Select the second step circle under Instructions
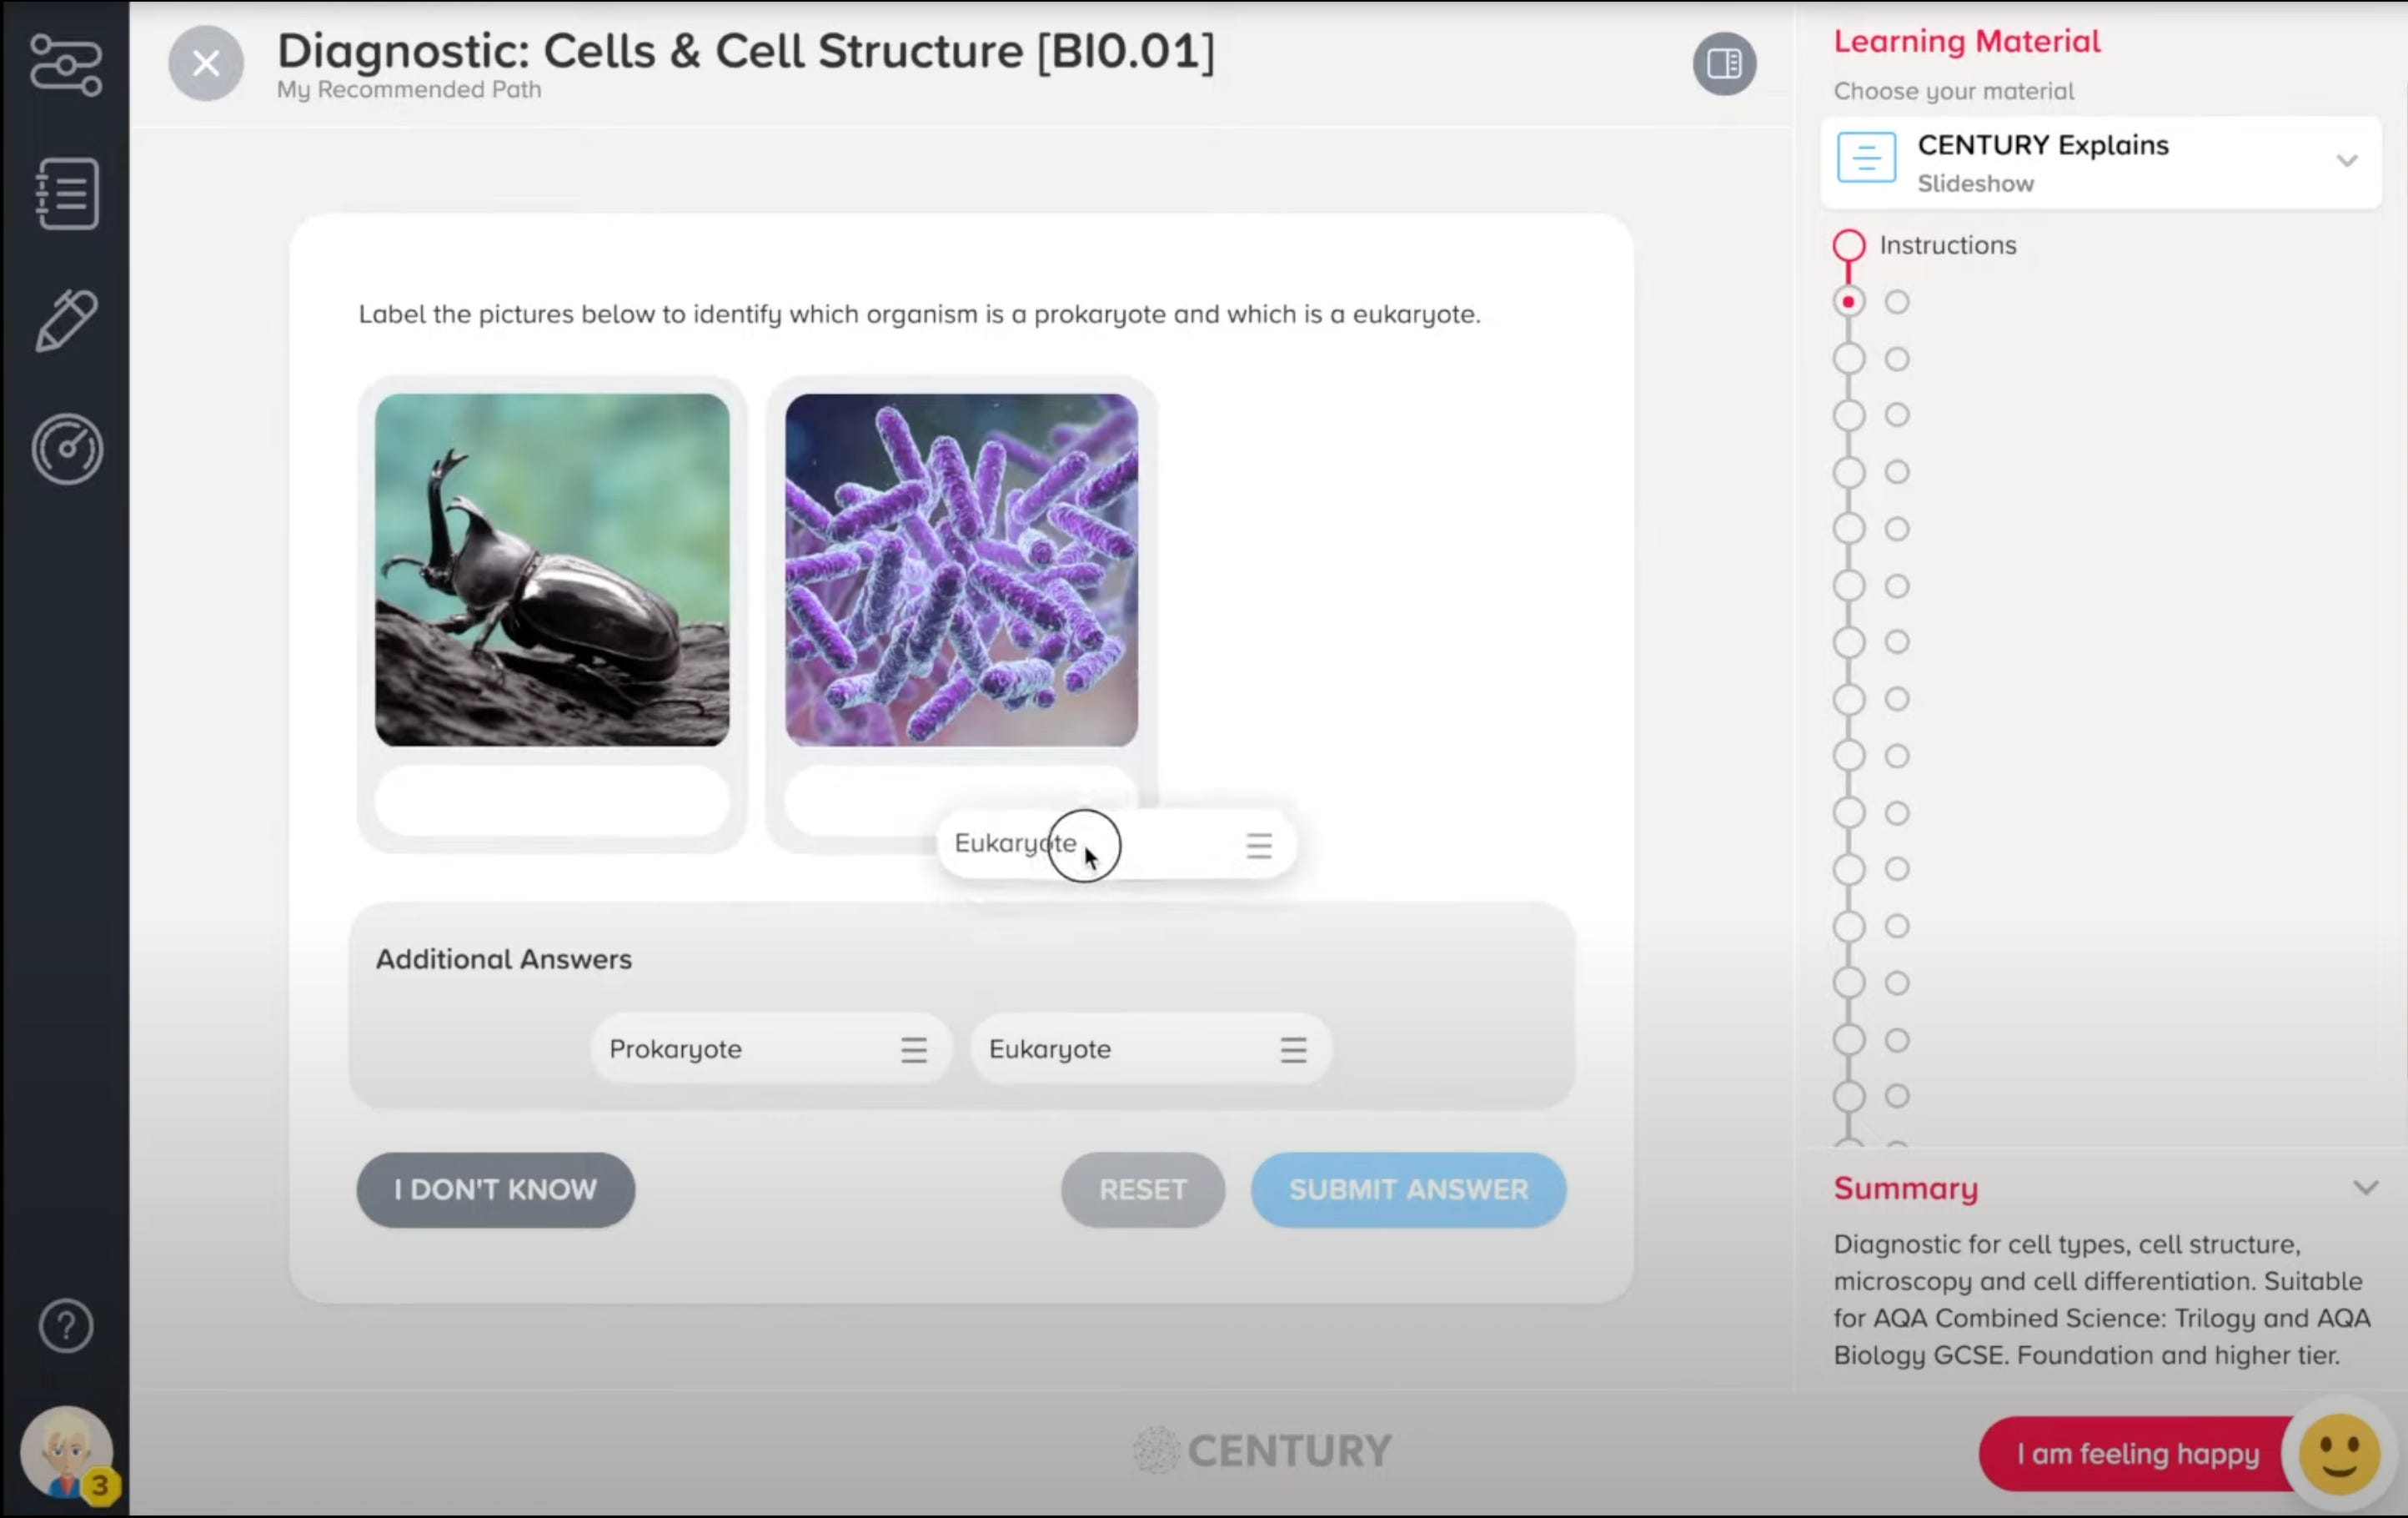Image resolution: width=2408 pixels, height=1518 pixels. click(1849, 359)
